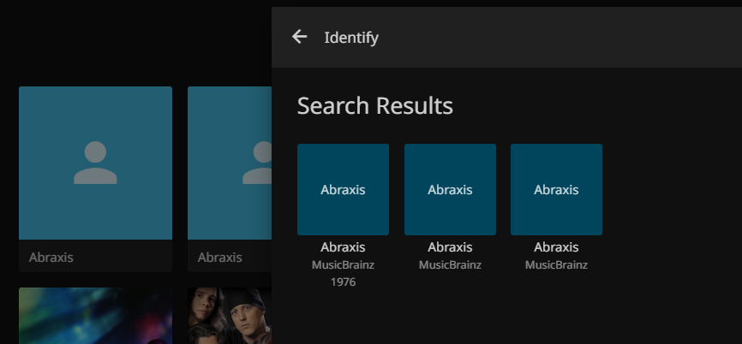Open the band photo thumbnail in library
This screenshot has width=742, height=344.
click(229, 317)
